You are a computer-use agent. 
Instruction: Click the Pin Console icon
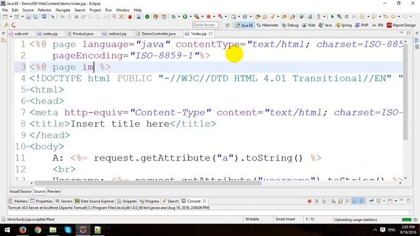point(371,201)
